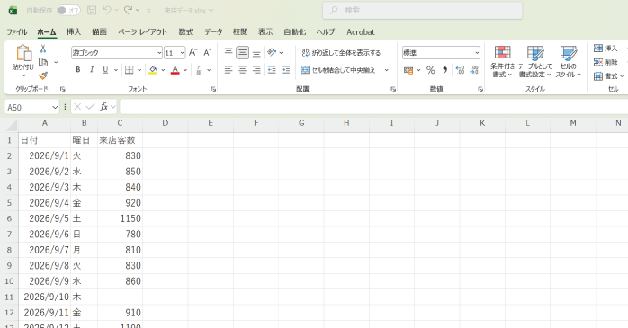Screen dimensions: 628x328
Task: Align cell text to the right
Action: (256, 70)
